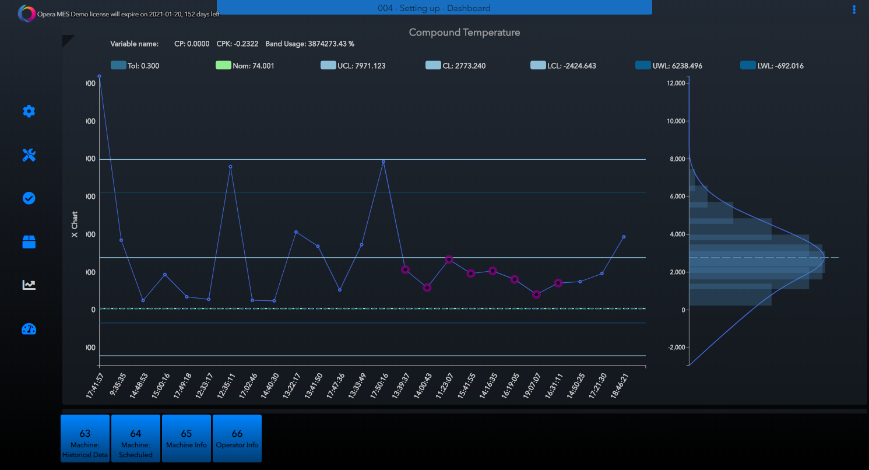
Task: Click the last data point at 18:46:21
Action: pyautogui.click(x=624, y=237)
